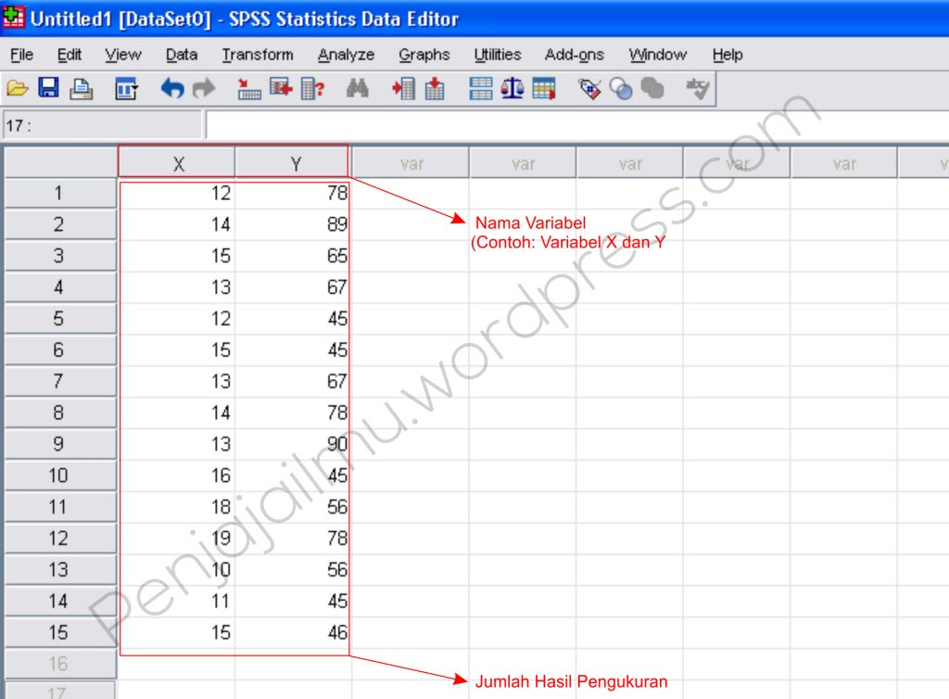Image resolution: width=949 pixels, height=699 pixels.
Task: Click the cell editor input field
Action: click(x=577, y=126)
